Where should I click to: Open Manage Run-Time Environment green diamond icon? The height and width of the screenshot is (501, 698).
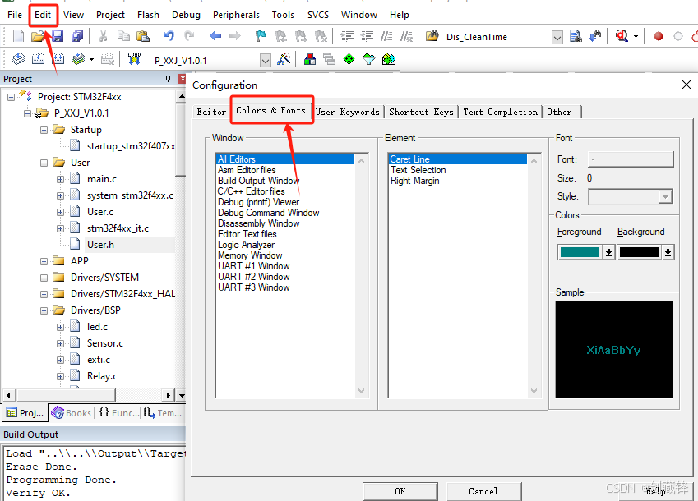349,58
